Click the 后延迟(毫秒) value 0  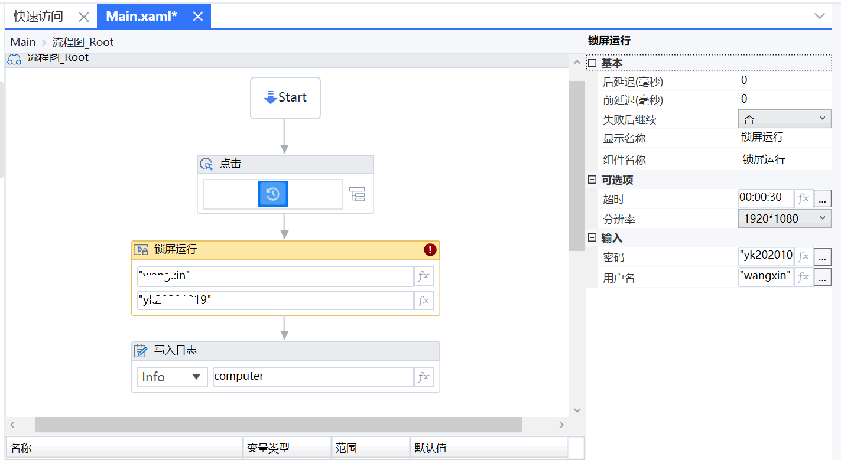785,80
